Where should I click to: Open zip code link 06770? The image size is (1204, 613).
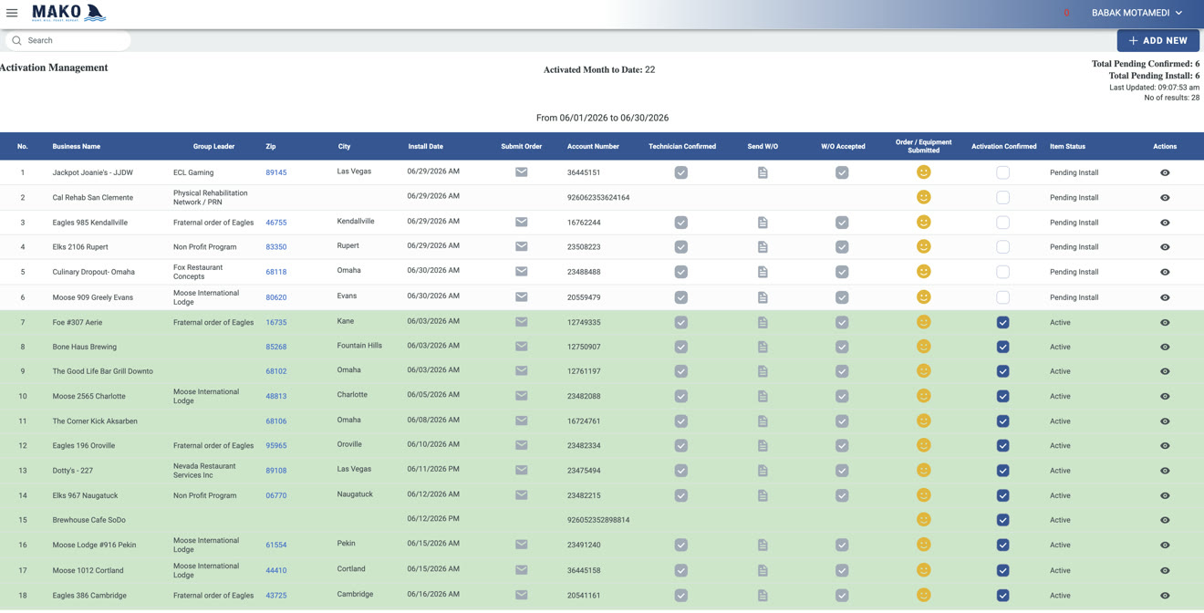pyautogui.click(x=276, y=496)
